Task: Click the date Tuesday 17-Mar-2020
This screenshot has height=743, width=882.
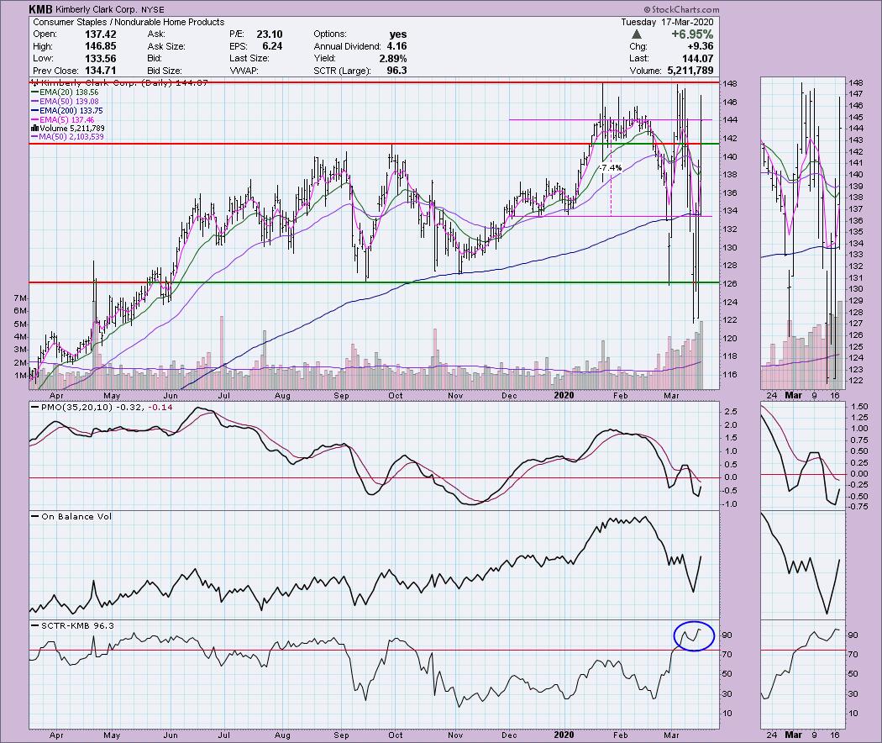Action: click(667, 22)
